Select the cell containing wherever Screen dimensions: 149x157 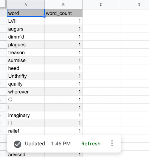(x=26, y=92)
